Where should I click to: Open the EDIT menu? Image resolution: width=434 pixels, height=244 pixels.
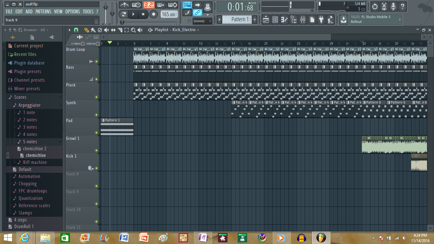pyautogui.click(x=19, y=11)
